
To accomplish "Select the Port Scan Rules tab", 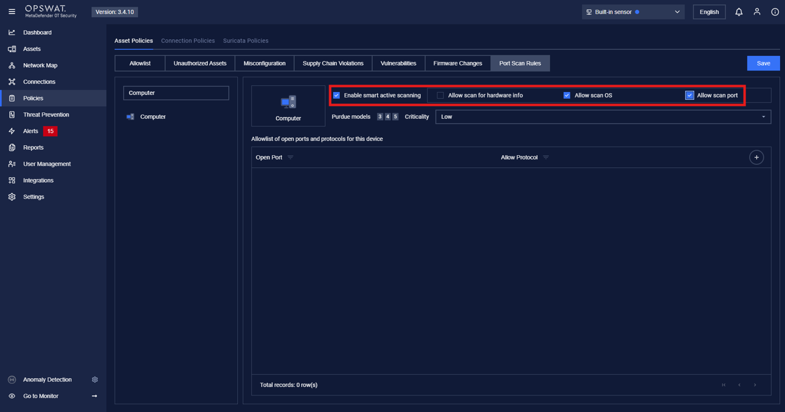I will (520, 63).
